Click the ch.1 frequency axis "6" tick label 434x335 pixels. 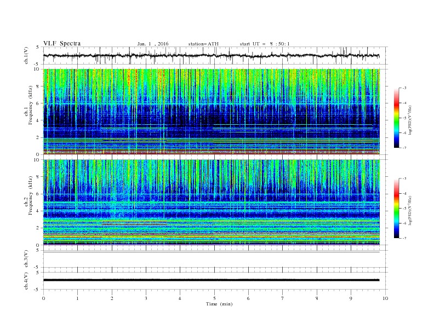click(x=38, y=103)
